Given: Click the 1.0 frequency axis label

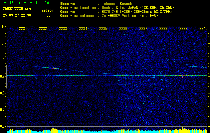Looking at the screenshot, I should (3, 60).
